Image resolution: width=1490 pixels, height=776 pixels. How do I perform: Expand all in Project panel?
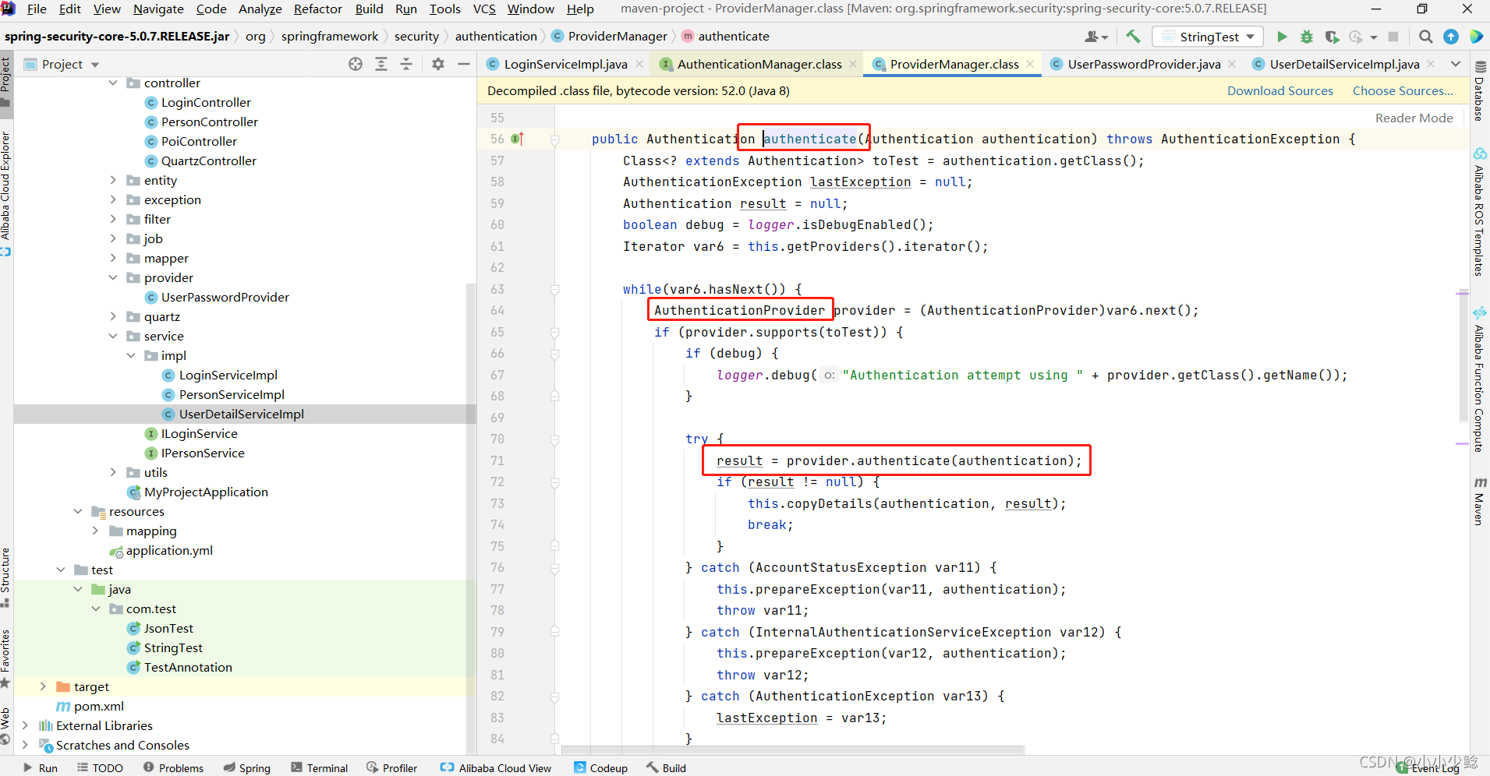coord(381,64)
